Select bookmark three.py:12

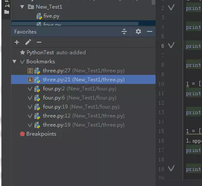click(x=83, y=116)
